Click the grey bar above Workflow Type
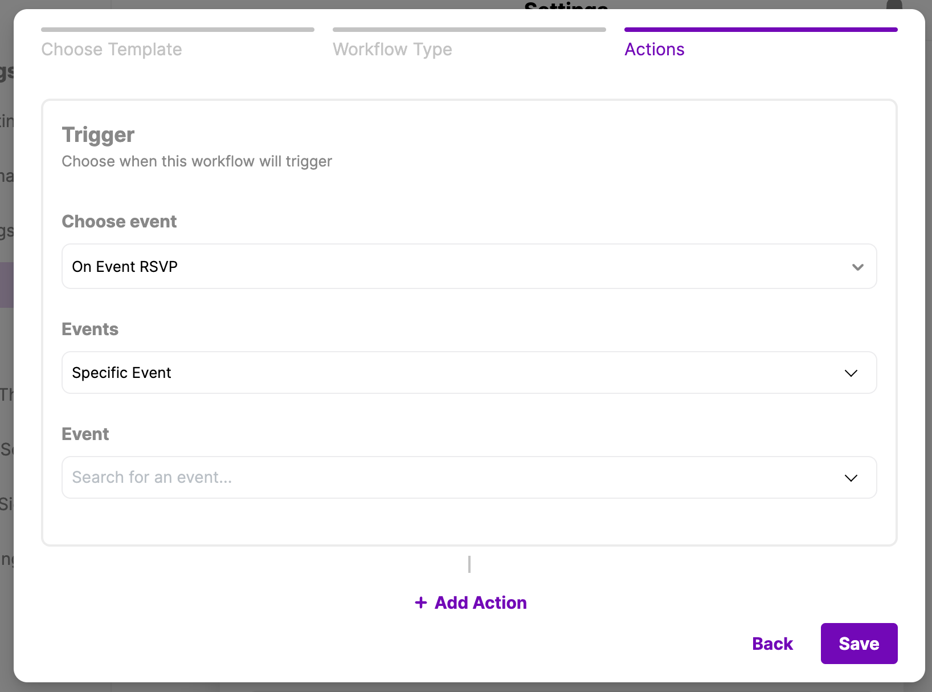Viewport: 932px width, 692px height. click(469, 30)
